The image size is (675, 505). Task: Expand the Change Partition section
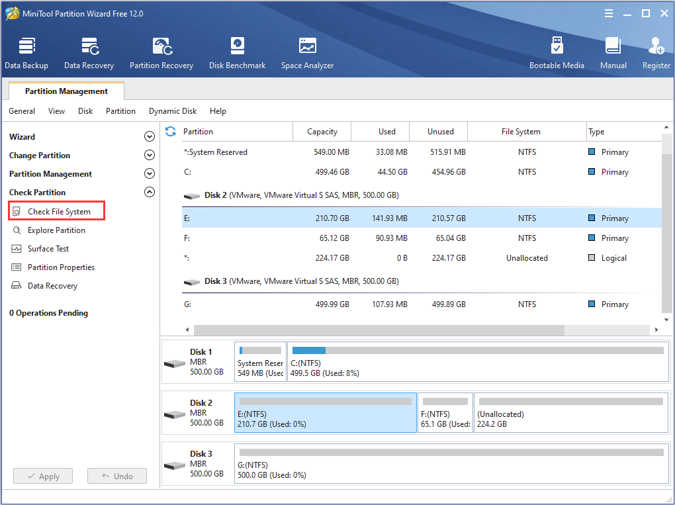[x=150, y=155]
